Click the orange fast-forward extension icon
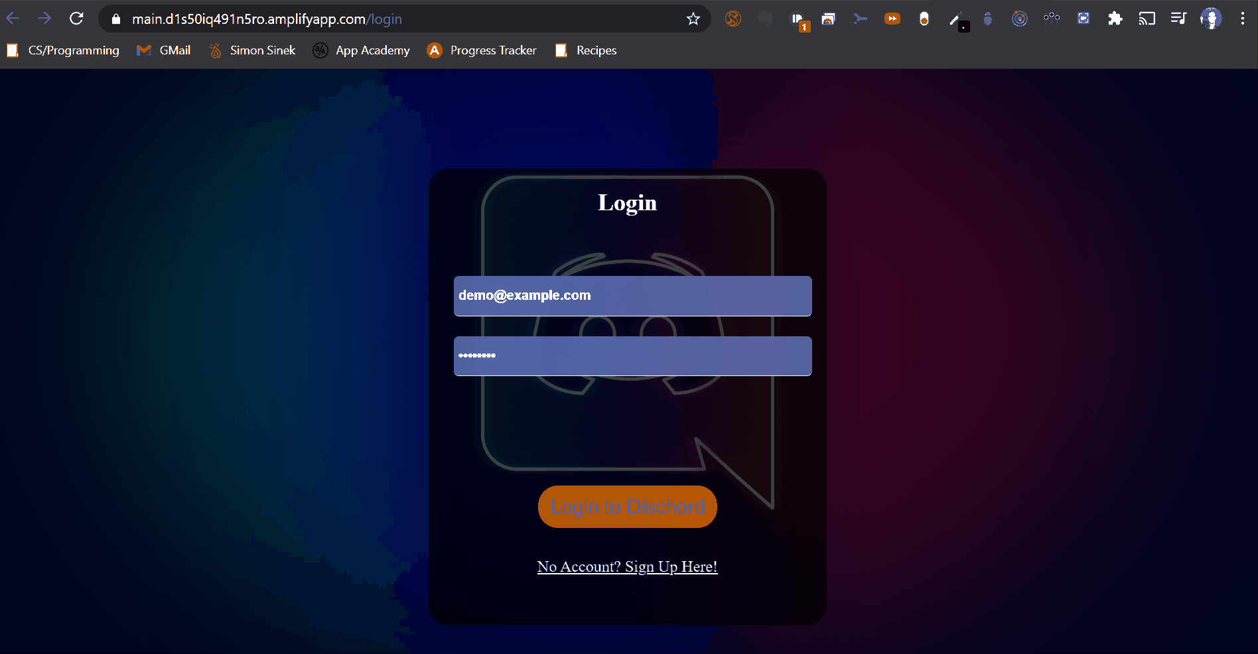1258x654 pixels. coord(892,19)
